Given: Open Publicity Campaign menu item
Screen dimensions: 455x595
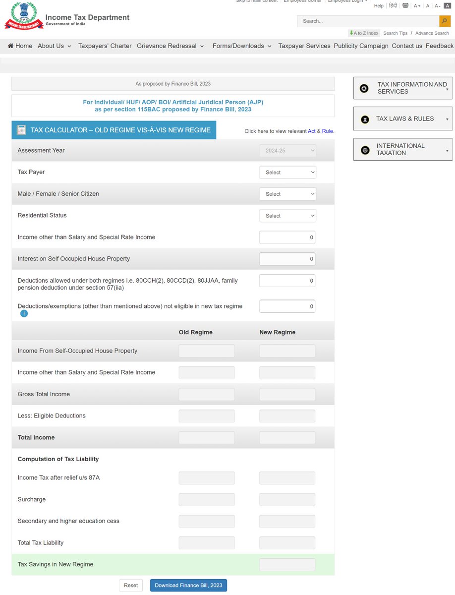Looking at the screenshot, I should (361, 46).
